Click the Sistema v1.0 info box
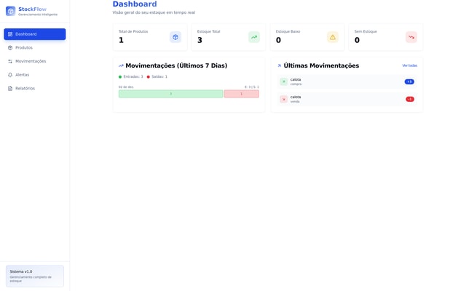Viewport: 466px width, 291px height. tap(35, 276)
